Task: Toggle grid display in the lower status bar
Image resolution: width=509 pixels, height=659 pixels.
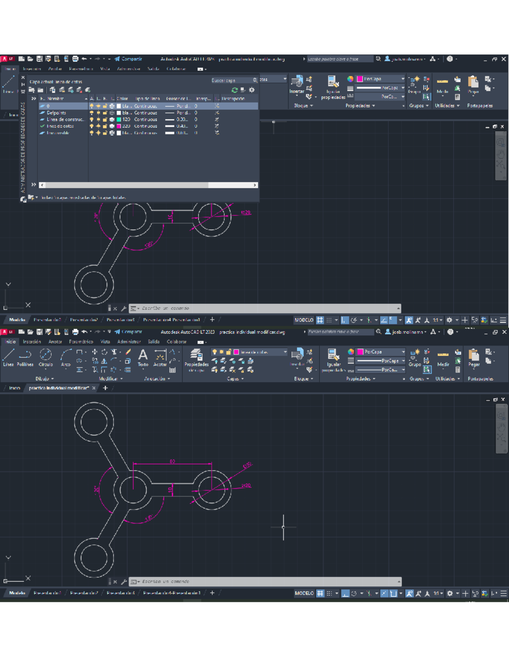Action: pos(320,593)
